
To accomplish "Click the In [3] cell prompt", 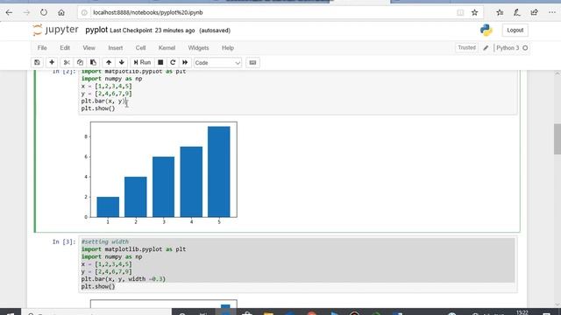I will 64,241.
